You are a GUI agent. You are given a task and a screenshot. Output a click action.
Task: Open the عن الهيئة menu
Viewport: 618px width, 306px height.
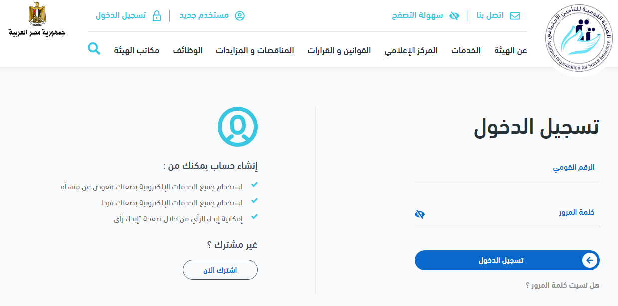[511, 50]
